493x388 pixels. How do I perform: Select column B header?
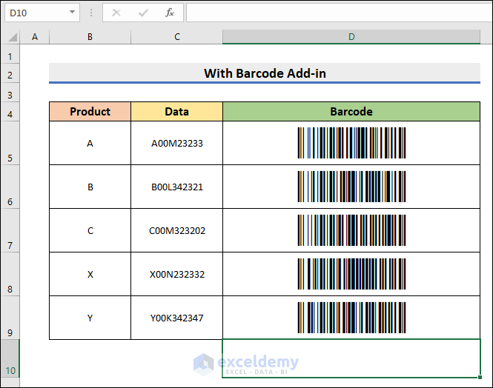coord(90,37)
